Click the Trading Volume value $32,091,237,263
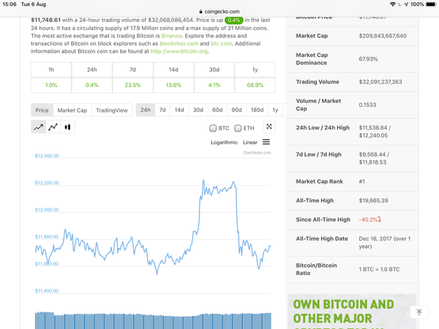This screenshot has width=439, height=329. (380, 82)
